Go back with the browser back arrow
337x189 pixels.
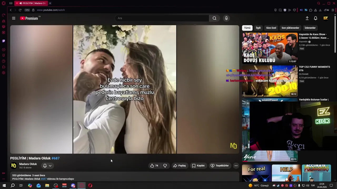tap(11, 10)
